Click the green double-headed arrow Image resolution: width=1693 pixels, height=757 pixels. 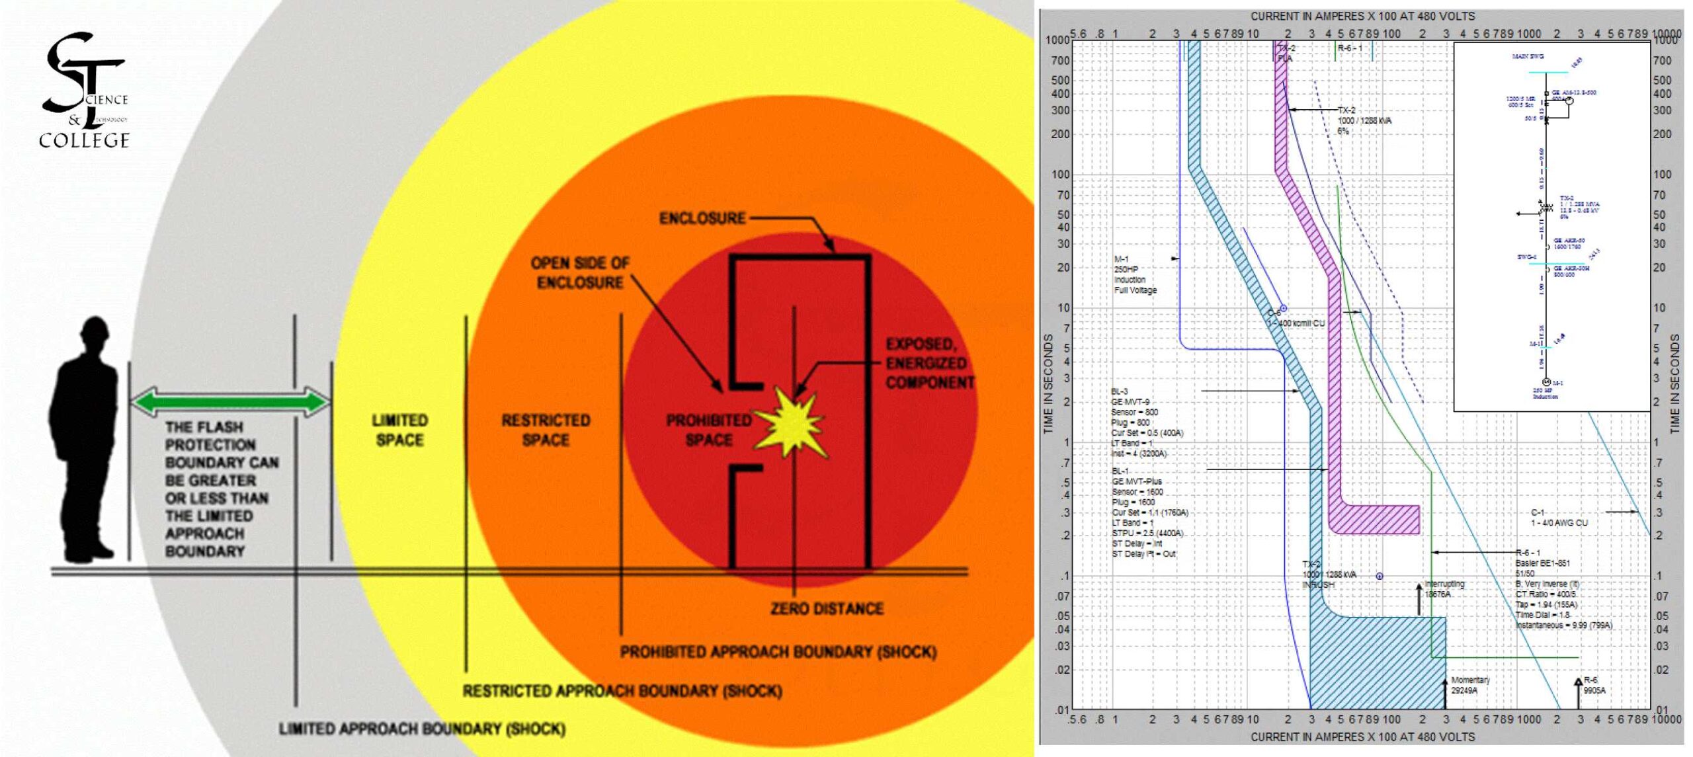(230, 401)
